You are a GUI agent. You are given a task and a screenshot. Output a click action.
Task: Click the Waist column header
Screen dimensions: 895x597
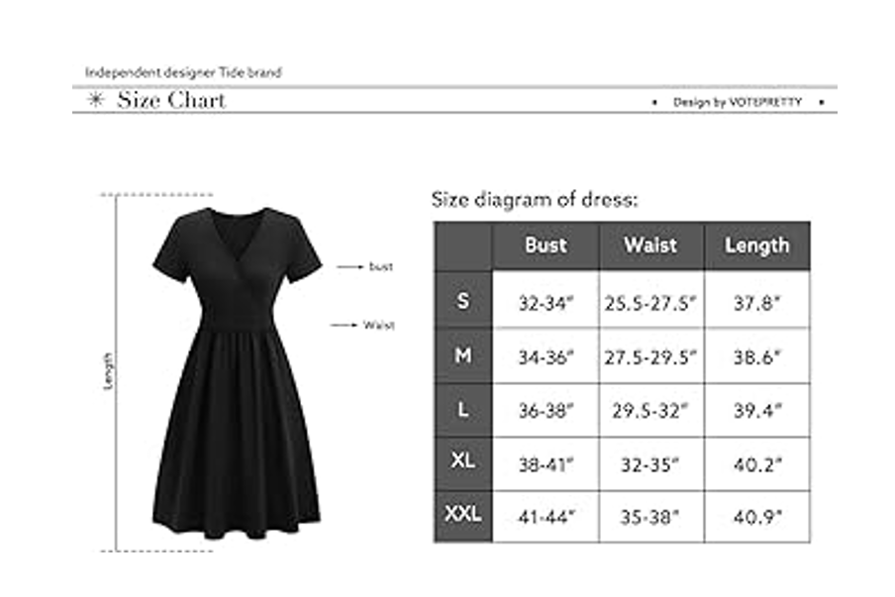(651, 246)
